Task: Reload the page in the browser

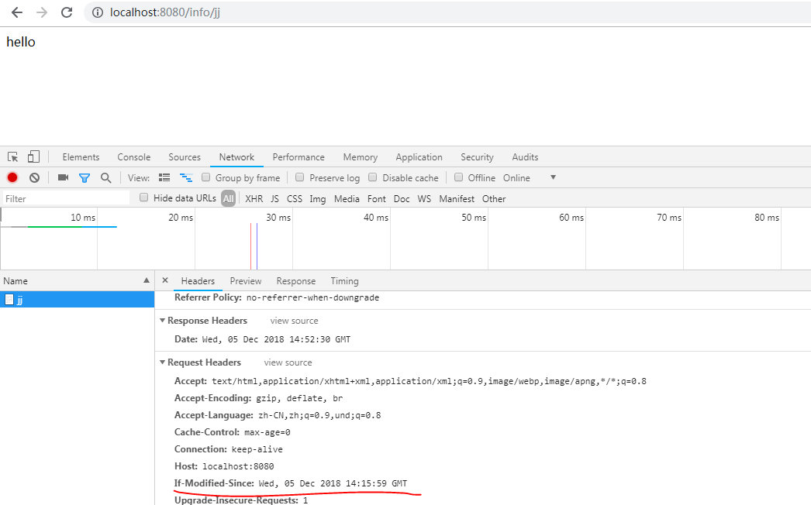Action: point(67,12)
